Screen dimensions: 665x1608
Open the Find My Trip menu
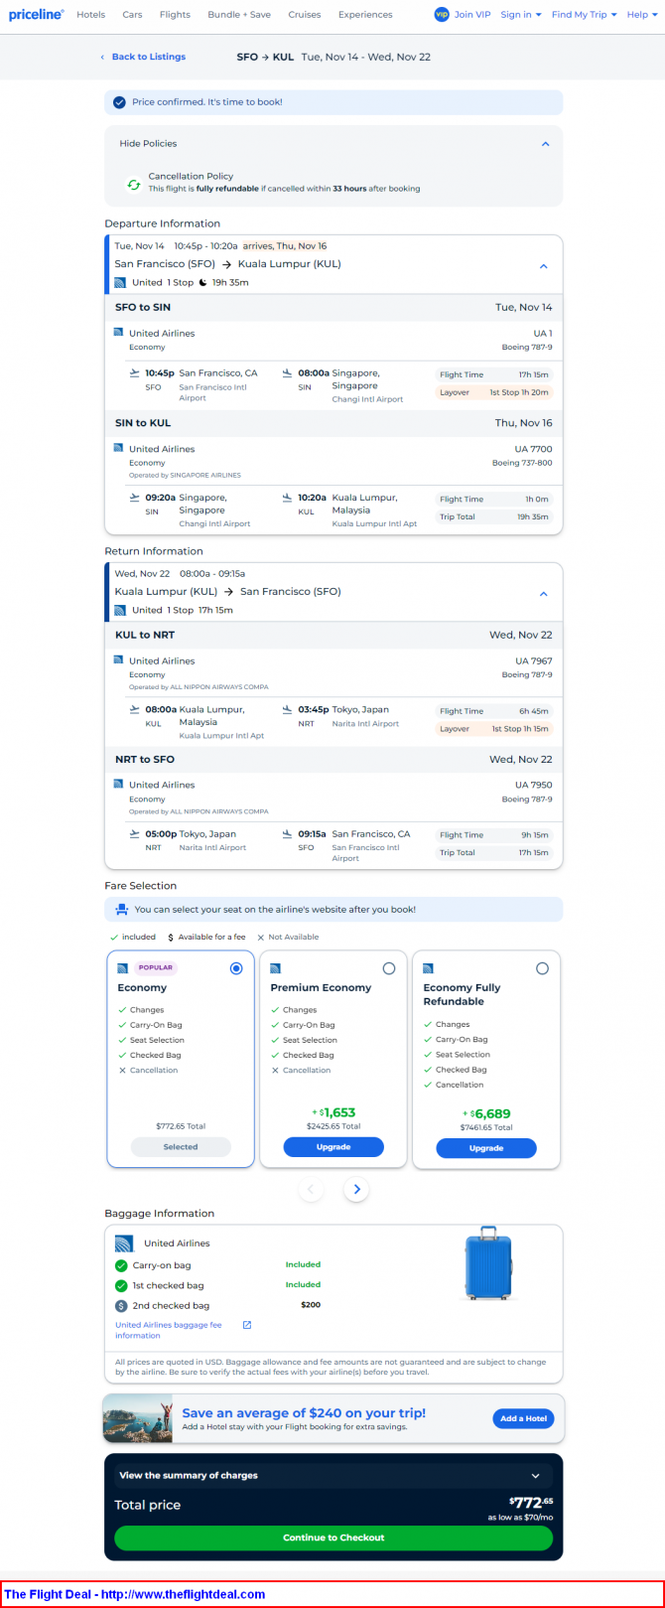(584, 15)
